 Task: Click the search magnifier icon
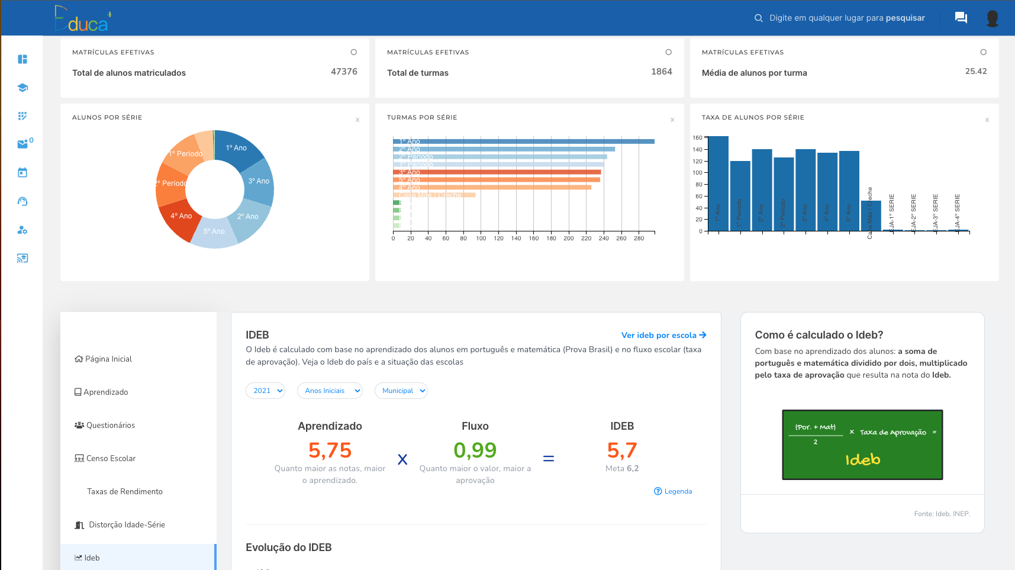(x=758, y=18)
